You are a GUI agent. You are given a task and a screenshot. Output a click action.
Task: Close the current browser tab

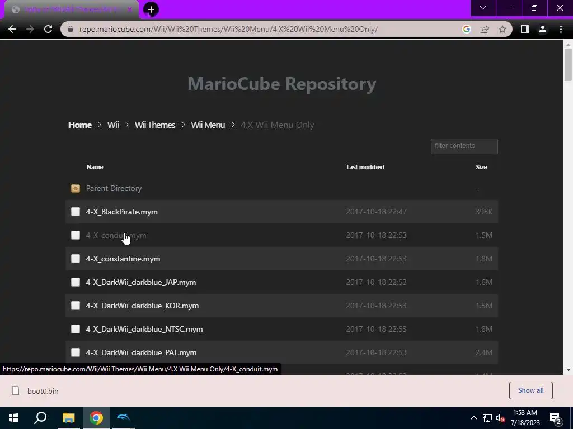129,9
